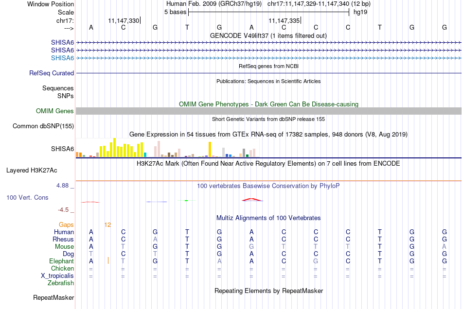Click the 11,147,330 position marker
The image size is (462, 309).
(x=124, y=20)
